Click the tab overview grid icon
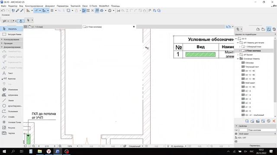277x155 pixels. pyautogui.click(x=26, y=27)
